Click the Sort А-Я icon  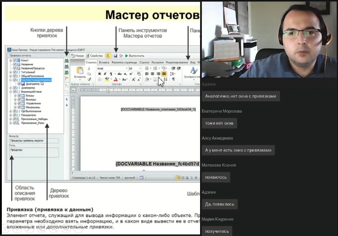[x=165, y=79]
